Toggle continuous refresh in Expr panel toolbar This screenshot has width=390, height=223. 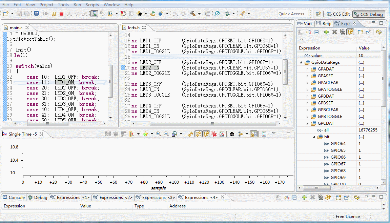point(350,32)
